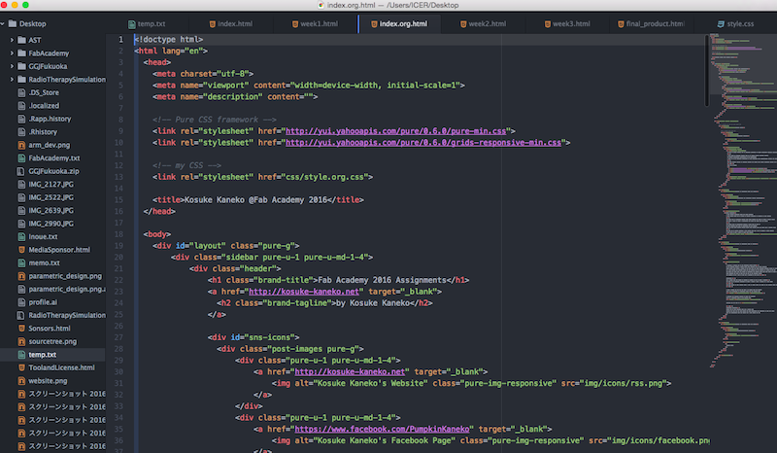Screen dimensions: 777x453
Task: Follow the grids-responsive-min.css stylesheet link
Action: [x=423, y=142]
